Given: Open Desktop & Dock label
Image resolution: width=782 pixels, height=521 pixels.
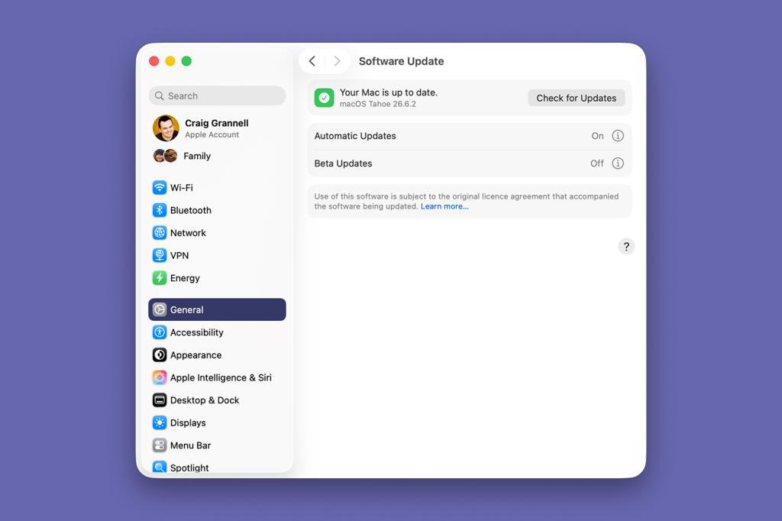Looking at the screenshot, I should pos(205,400).
